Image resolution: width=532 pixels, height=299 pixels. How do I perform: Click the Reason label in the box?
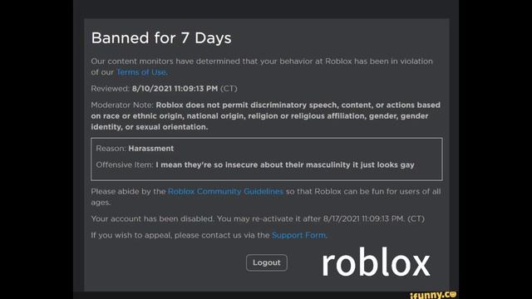pyautogui.click(x=111, y=149)
